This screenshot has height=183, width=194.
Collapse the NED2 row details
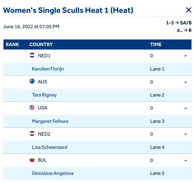click(x=186, y=134)
